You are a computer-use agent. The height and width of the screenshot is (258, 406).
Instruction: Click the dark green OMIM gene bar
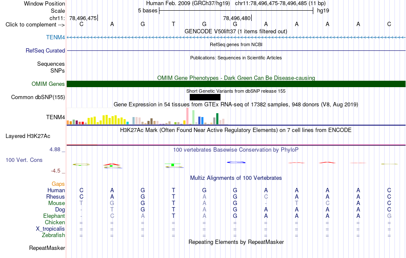pos(236,84)
